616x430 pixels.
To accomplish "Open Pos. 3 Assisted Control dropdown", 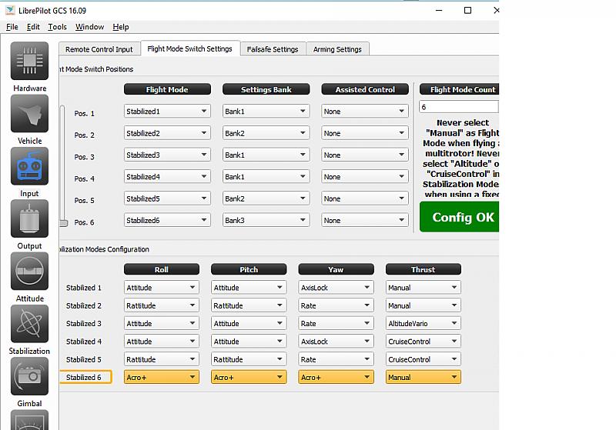I will click(x=365, y=155).
